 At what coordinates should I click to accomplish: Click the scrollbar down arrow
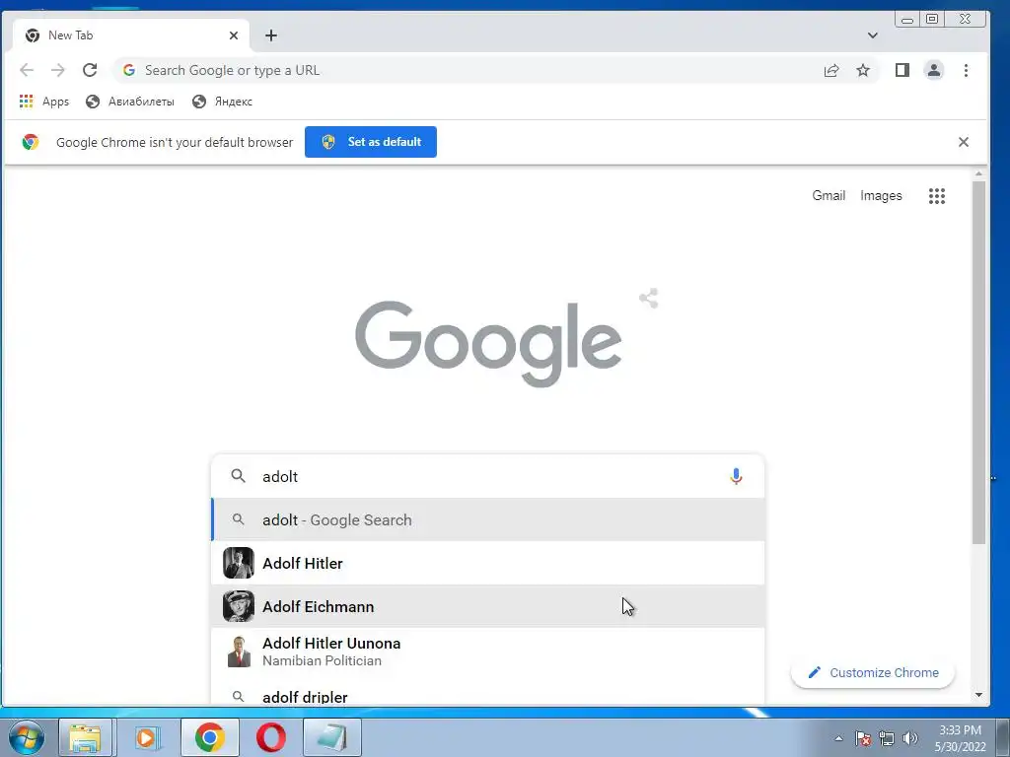tap(978, 695)
